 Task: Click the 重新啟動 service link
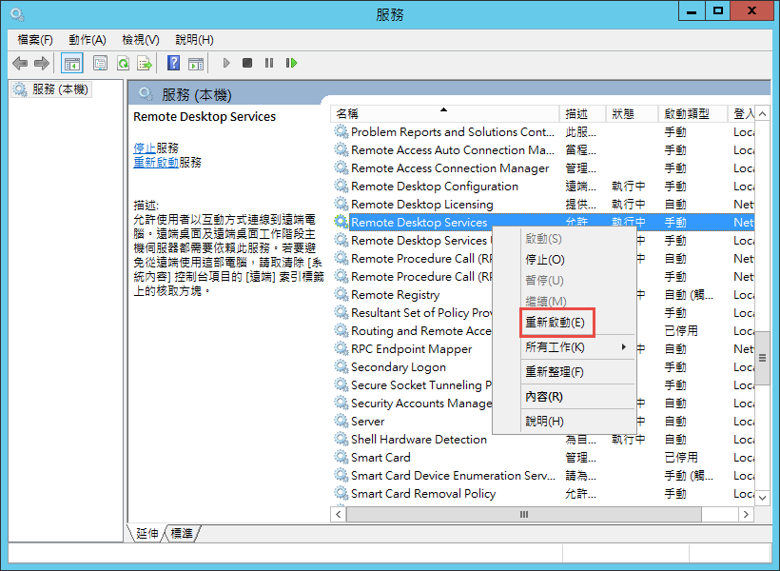(156, 163)
